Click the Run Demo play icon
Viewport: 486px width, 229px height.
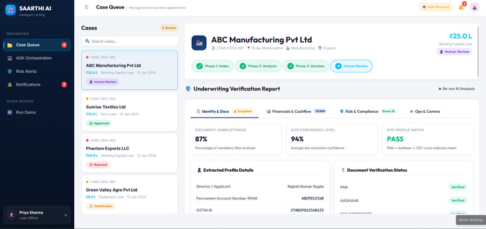click(x=10, y=113)
